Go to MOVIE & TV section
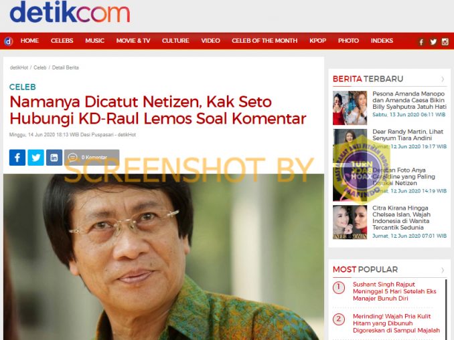 [x=133, y=41]
